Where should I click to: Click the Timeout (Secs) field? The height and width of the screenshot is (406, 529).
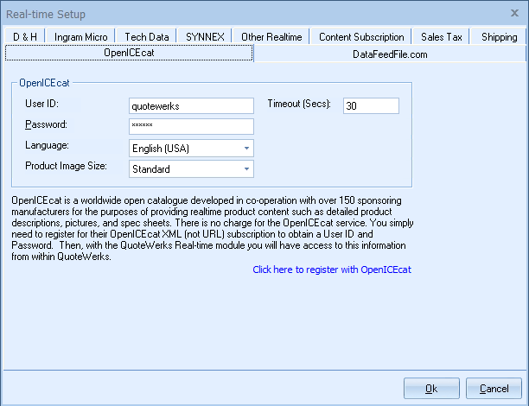click(371, 106)
